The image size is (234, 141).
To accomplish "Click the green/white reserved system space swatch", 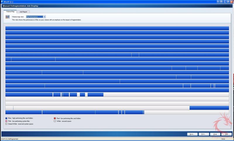I will pos(6,124).
